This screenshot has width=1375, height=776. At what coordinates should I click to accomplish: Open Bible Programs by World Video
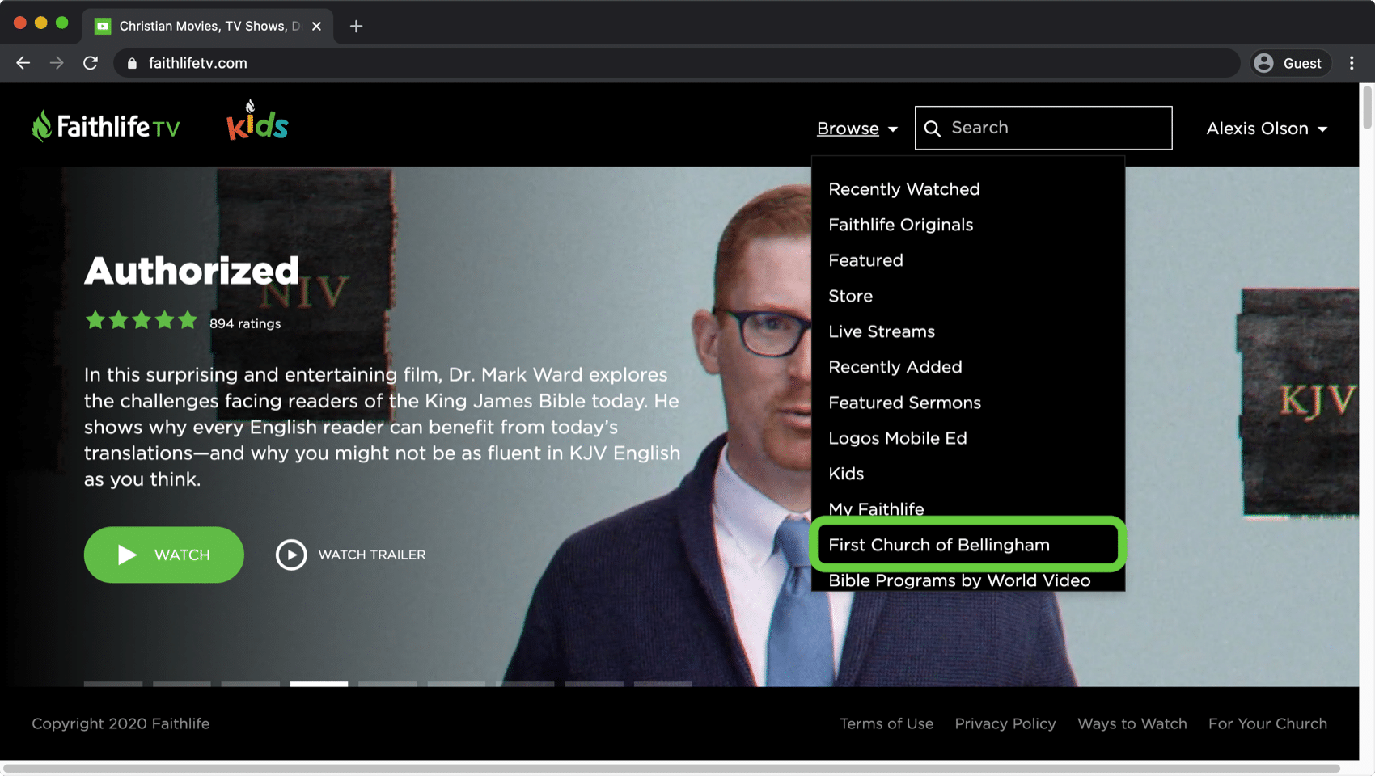(959, 580)
